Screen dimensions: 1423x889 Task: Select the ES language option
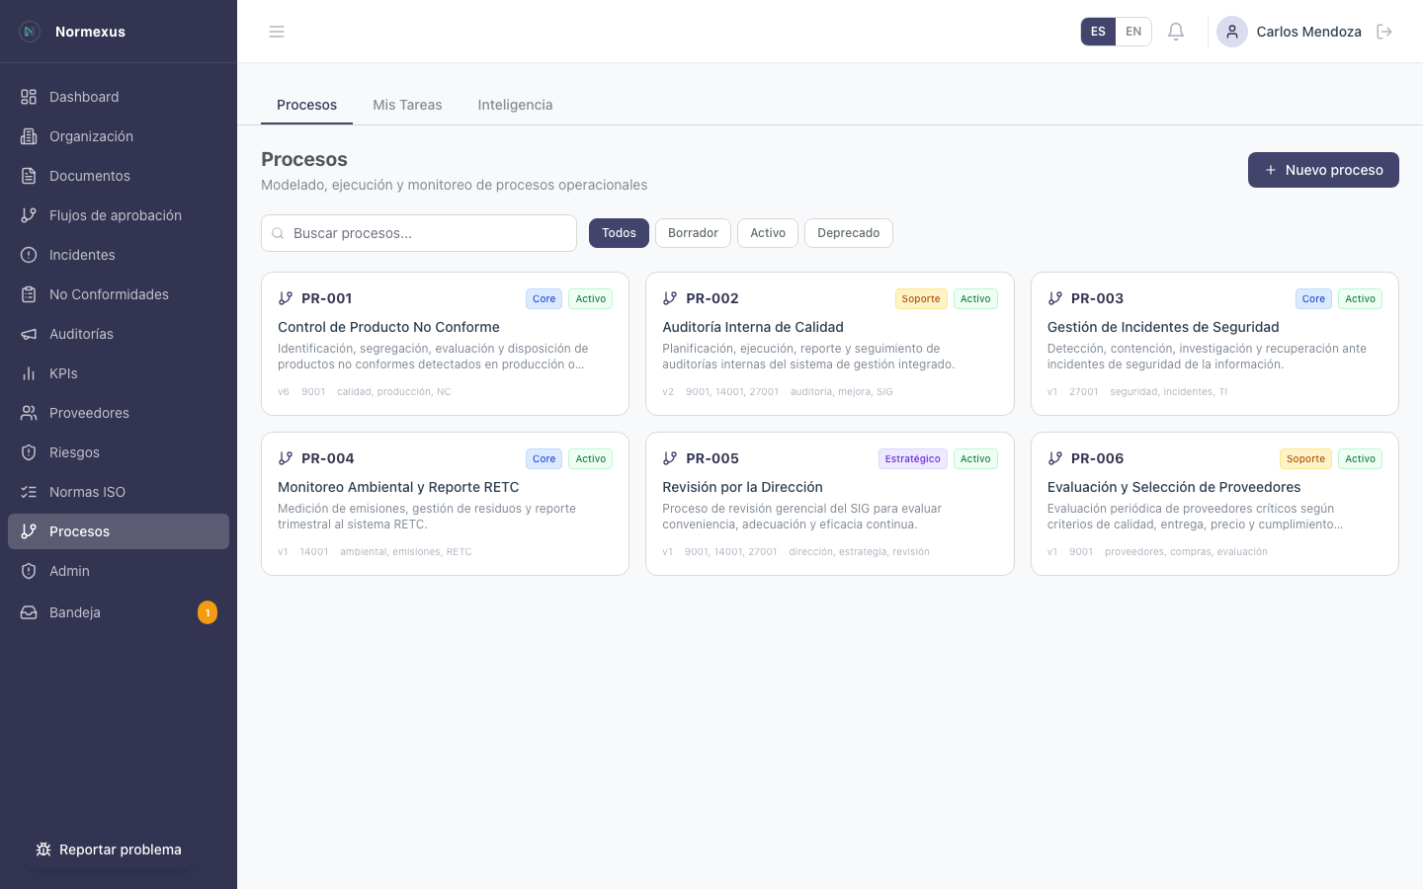(1098, 32)
